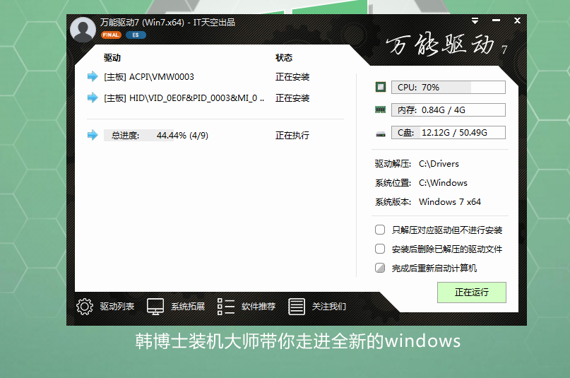Viewport: 570px width, 378px height.
Task: Click the 正在运行 button
Action: tap(472, 293)
